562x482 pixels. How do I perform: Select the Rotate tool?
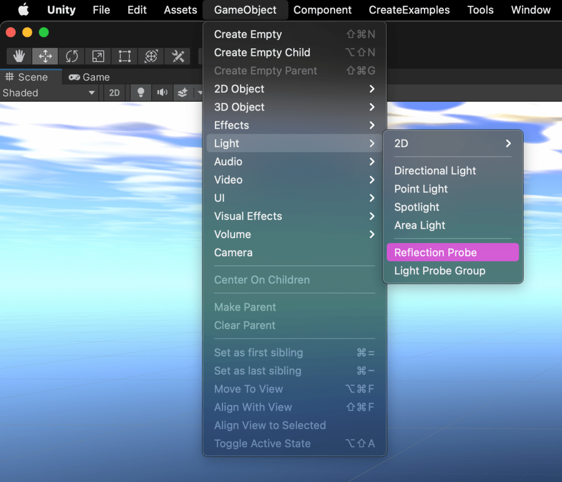point(71,56)
